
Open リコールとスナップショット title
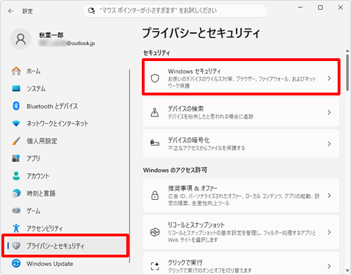(x=196, y=225)
